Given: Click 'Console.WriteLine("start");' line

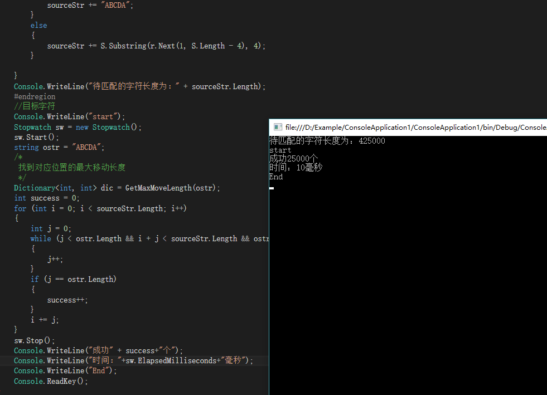Looking at the screenshot, I should pyautogui.click(x=69, y=116).
